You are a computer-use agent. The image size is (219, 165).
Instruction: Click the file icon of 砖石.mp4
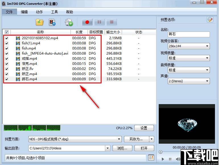pos(18,79)
